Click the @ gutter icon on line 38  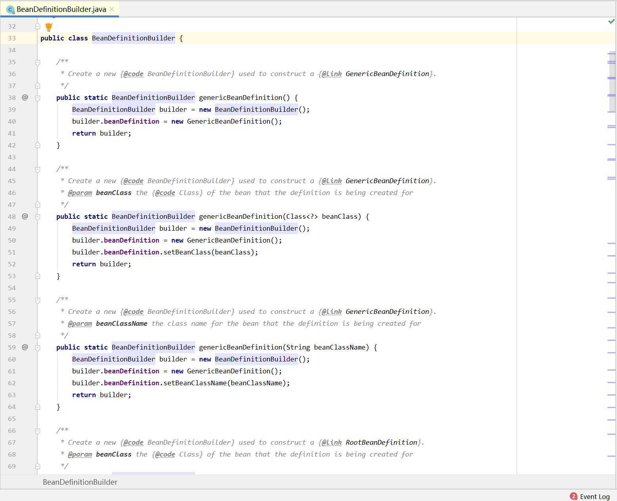(25, 98)
